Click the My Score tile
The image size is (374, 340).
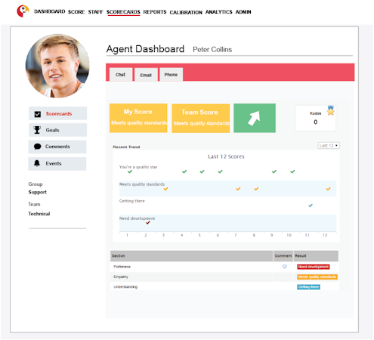pos(138,118)
